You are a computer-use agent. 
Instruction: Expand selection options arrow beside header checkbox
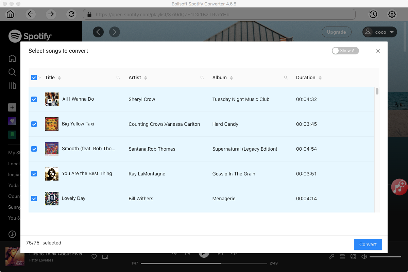click(40, 78)
